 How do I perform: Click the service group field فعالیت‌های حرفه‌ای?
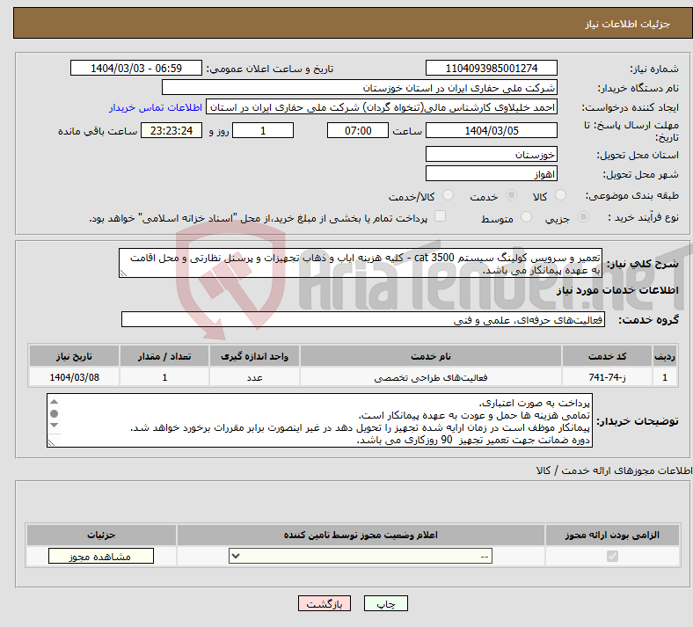point(363,319)
